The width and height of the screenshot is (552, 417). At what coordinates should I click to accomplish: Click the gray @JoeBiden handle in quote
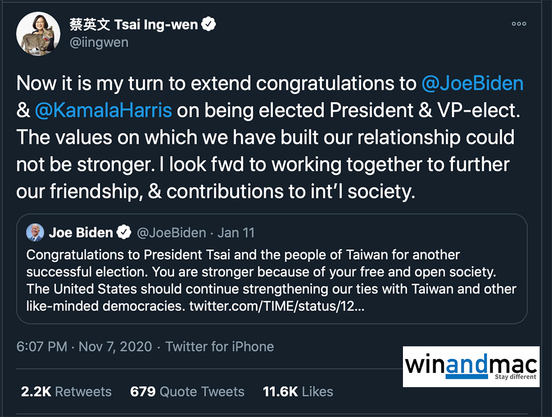tap(171, 233)
